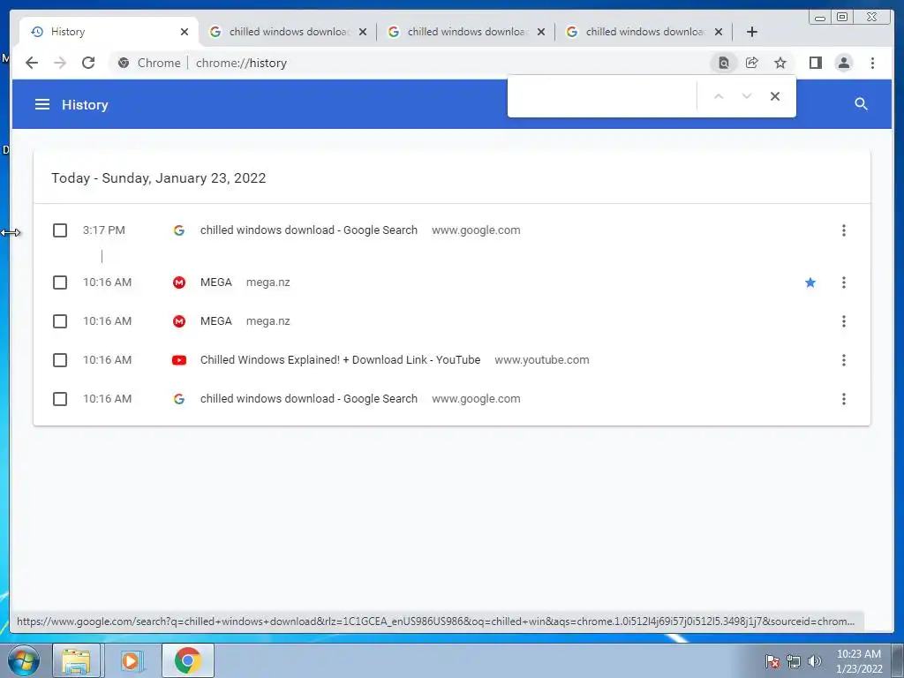This screenshot has width=904, height=678.
Task: Go back using the browser back arrow
Action: click(x=32, y=63)
